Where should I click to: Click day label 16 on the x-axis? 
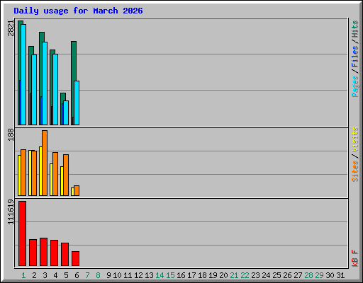181,275
